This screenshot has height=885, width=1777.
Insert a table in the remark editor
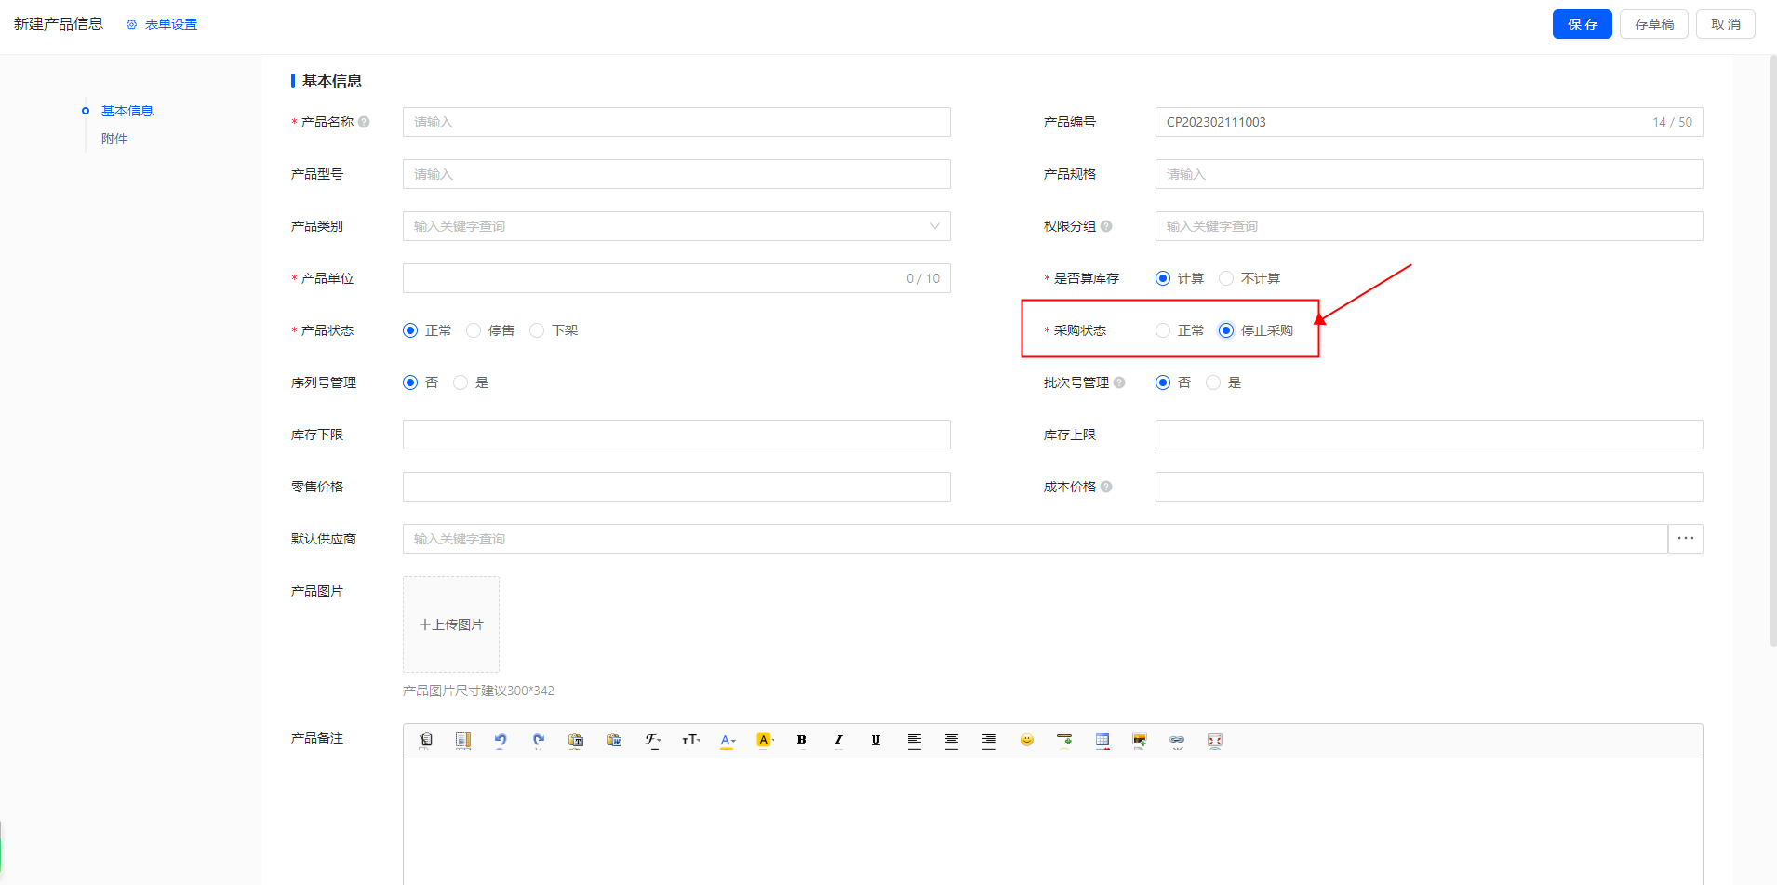[x=1102, y=741]
